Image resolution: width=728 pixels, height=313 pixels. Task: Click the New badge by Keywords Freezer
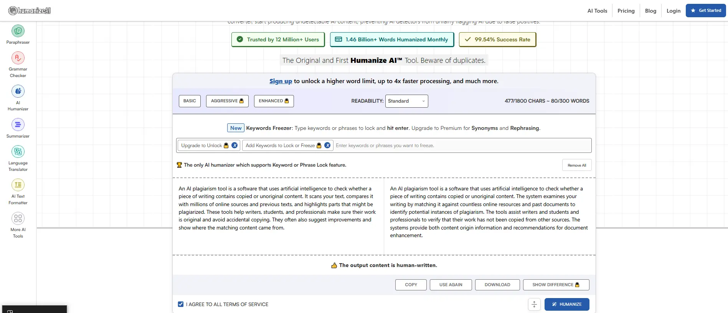point(236,128)
